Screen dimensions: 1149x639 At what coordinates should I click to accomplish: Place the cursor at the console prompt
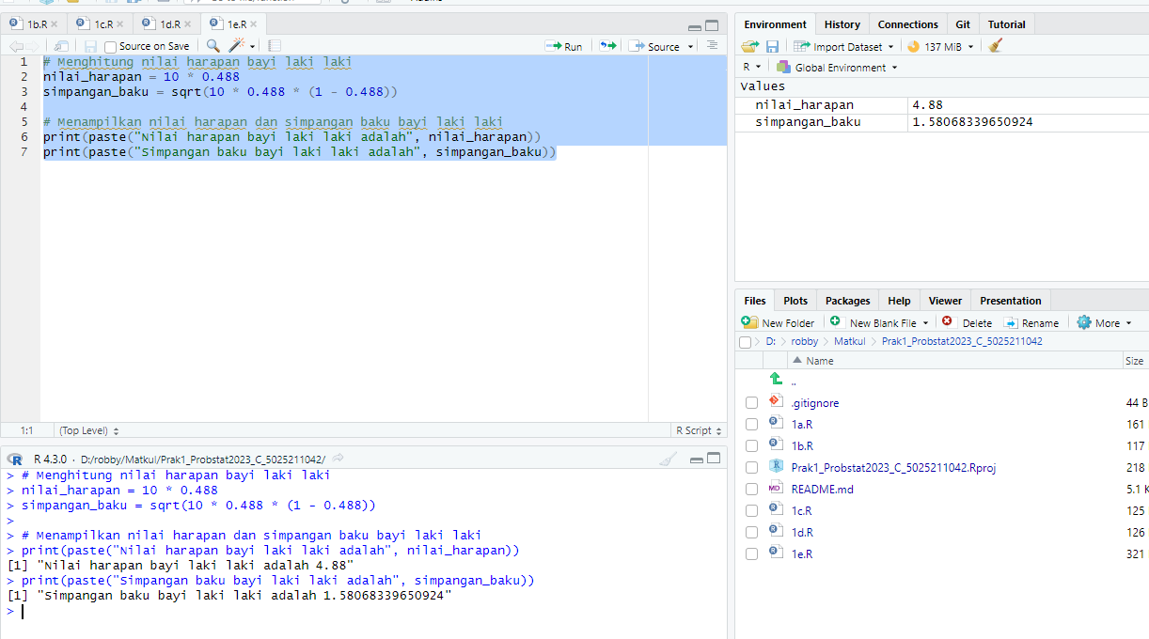click(23, 611)
